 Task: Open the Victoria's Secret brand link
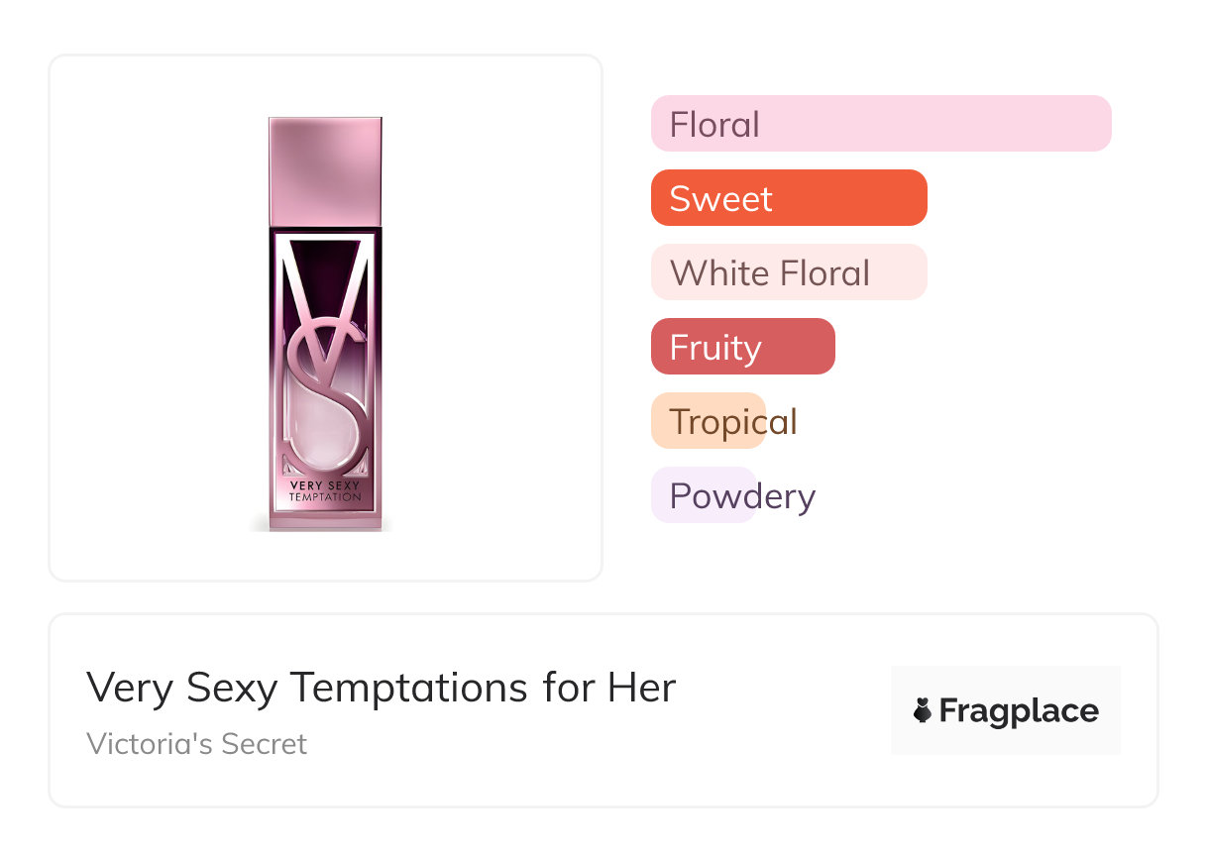[x=196, y=744]
